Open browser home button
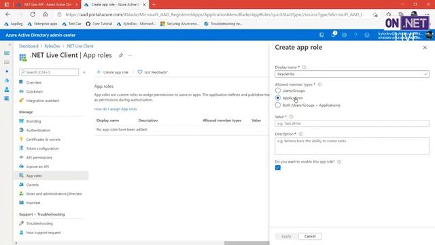 [x=46, y=14]
